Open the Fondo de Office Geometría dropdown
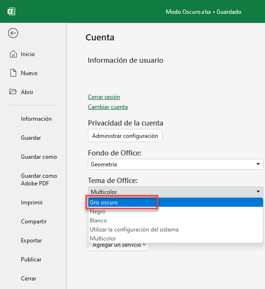265x289 pixels. click(176, 164)
